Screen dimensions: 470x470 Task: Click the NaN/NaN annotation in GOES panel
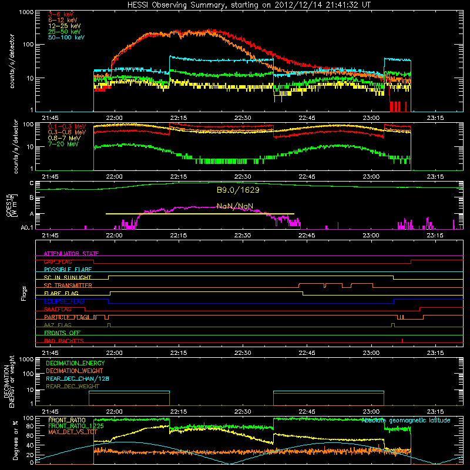235,206
